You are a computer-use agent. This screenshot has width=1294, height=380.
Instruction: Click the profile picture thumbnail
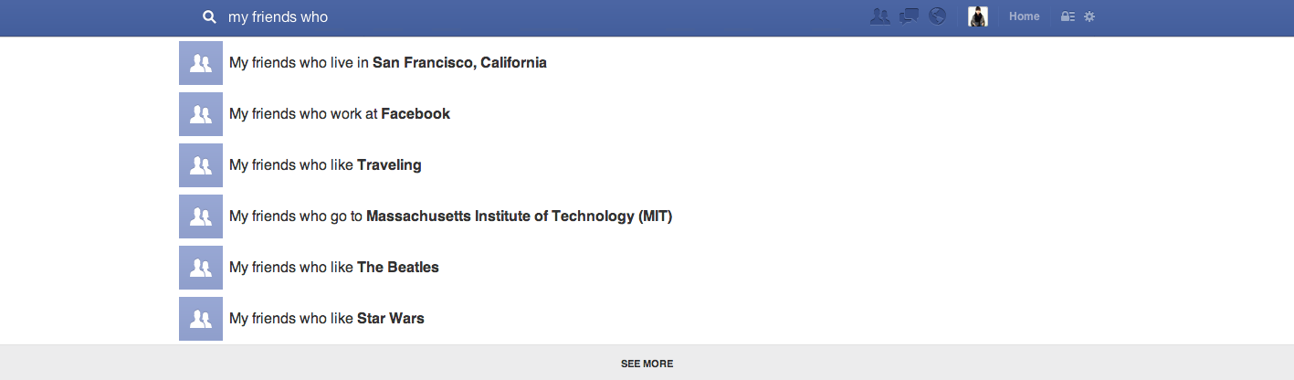[978, 16]
